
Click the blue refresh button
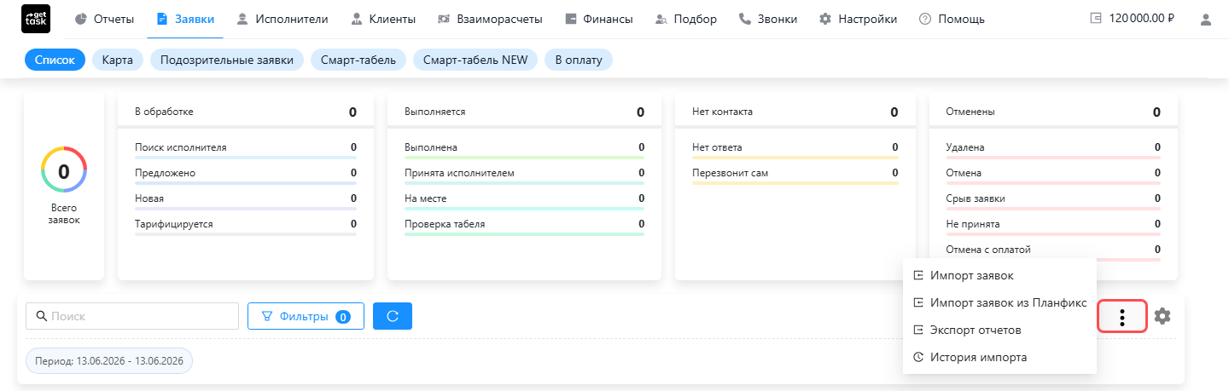pos(393,316)
